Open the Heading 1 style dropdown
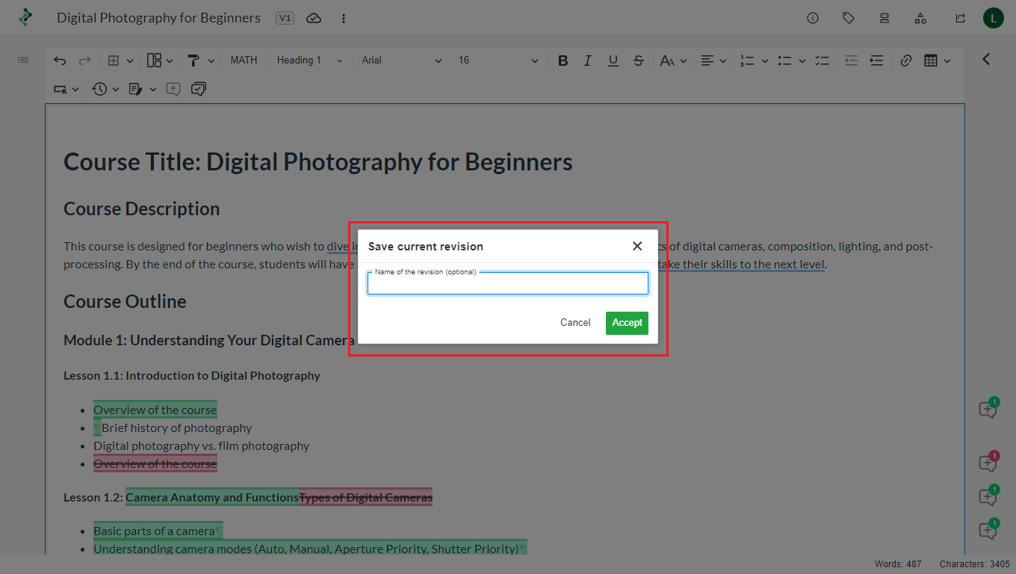Viewport: 1016px width, 574px height. 309,61
